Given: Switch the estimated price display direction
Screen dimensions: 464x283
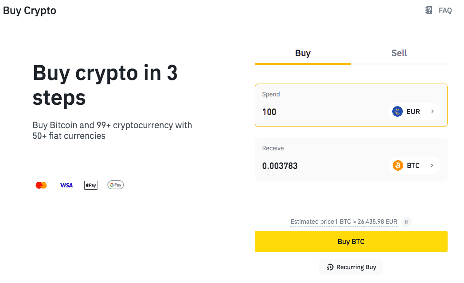Looking at the screenshot, I should tap(406, 222).
